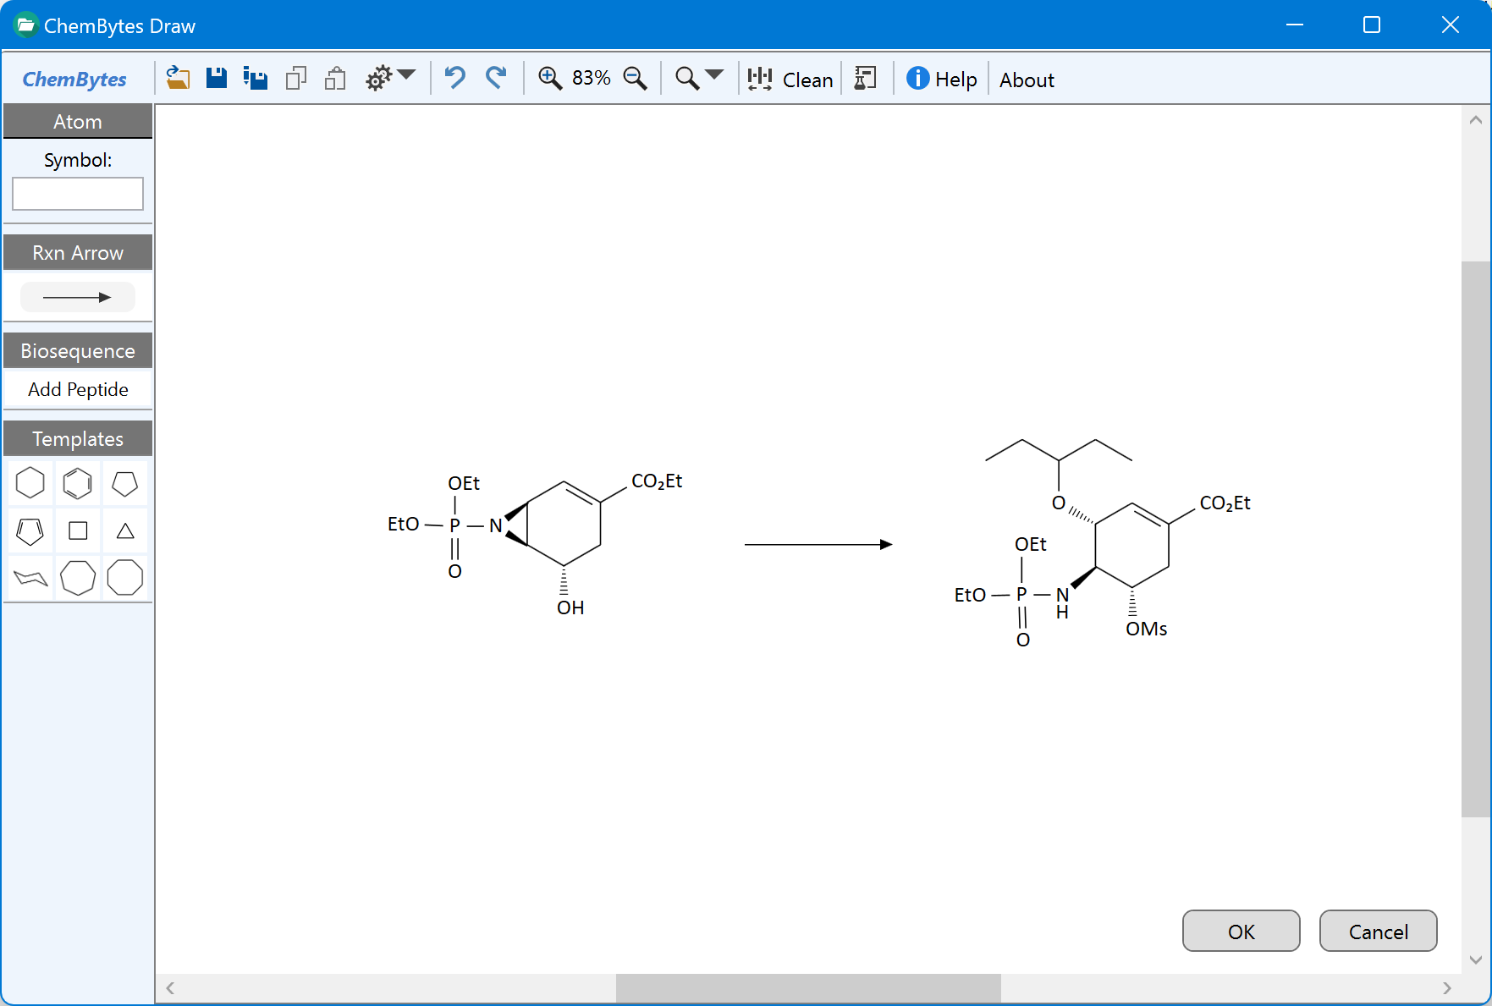This screenshot has width=1492, height=1006.
Task: Pick the cycloheptane ring template
Action: point(78,578)
